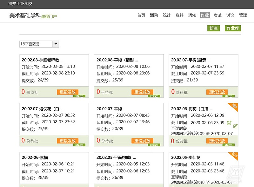Select 管理 in the top navigation
Image resolution: width=254 pixels, height=187 pixels.
click(243, 15)
